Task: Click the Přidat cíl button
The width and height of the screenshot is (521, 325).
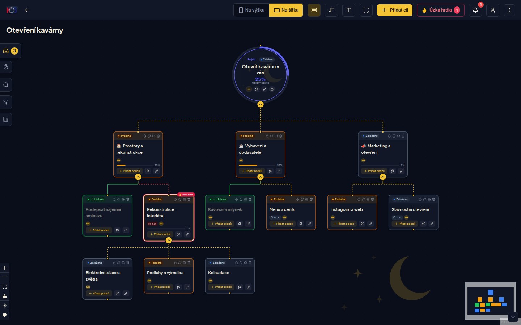Action: pyautogui.click(x=395, y=10)
